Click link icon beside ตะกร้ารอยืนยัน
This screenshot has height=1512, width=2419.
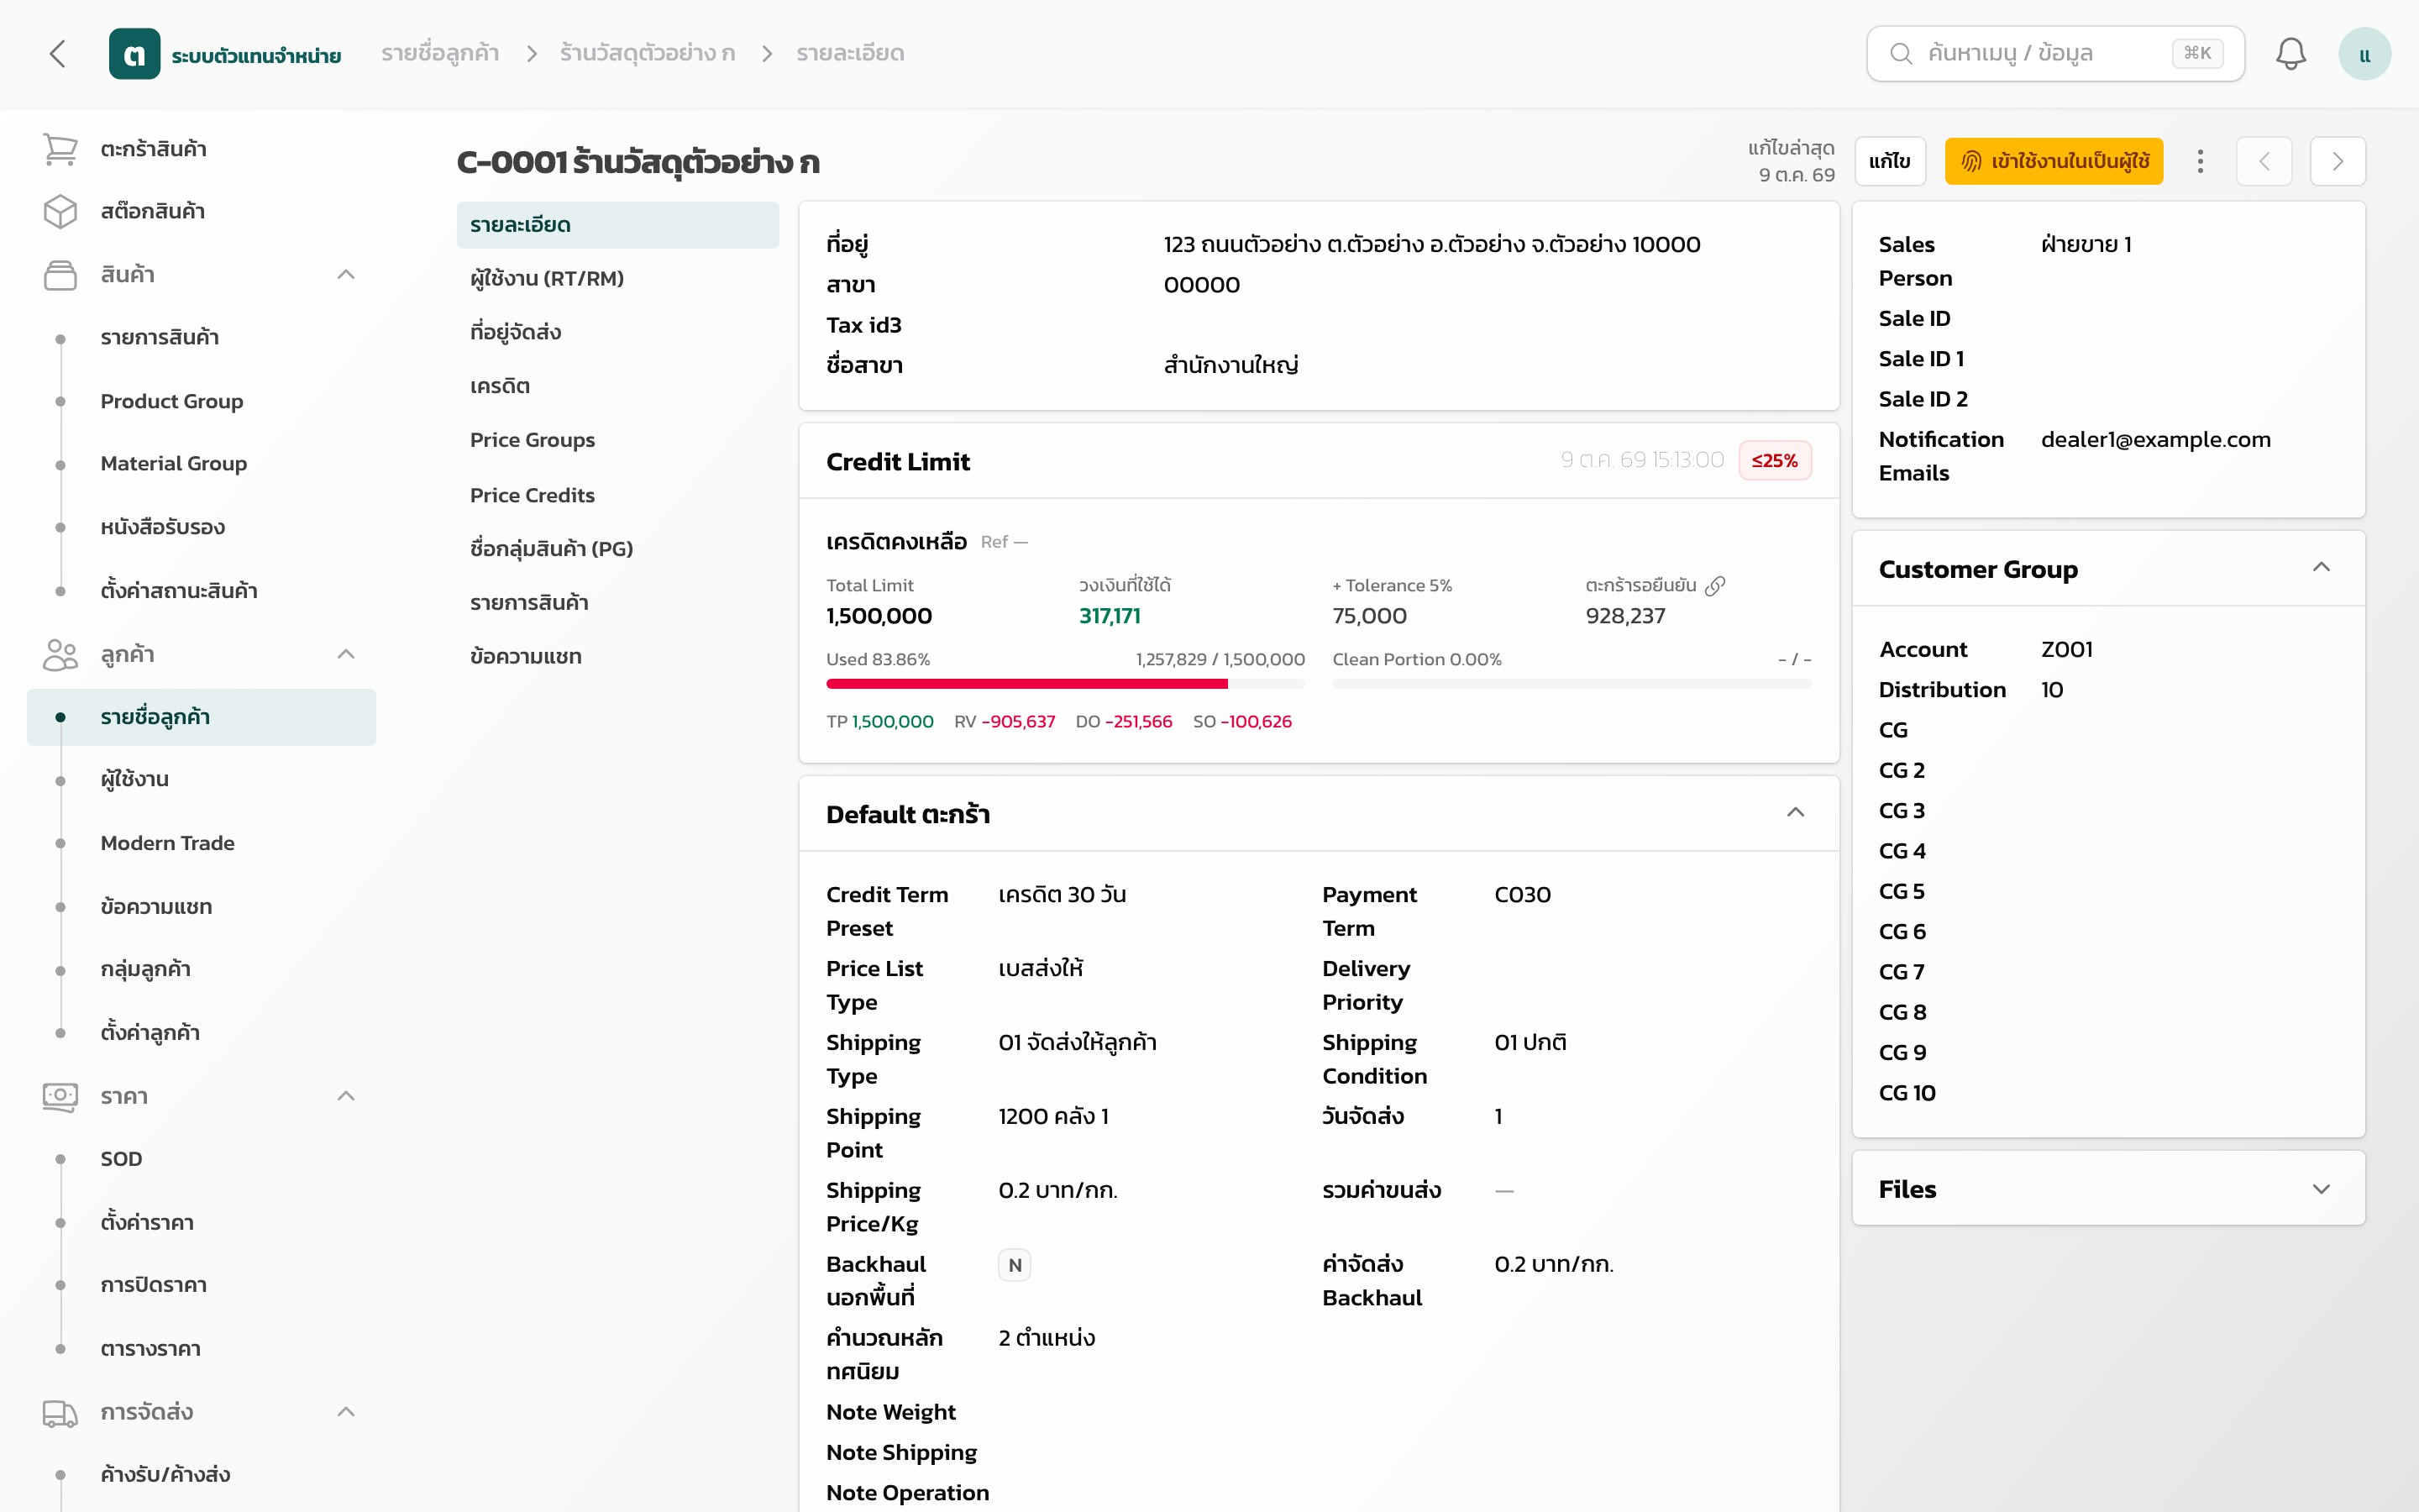[x=1715, y=585]
